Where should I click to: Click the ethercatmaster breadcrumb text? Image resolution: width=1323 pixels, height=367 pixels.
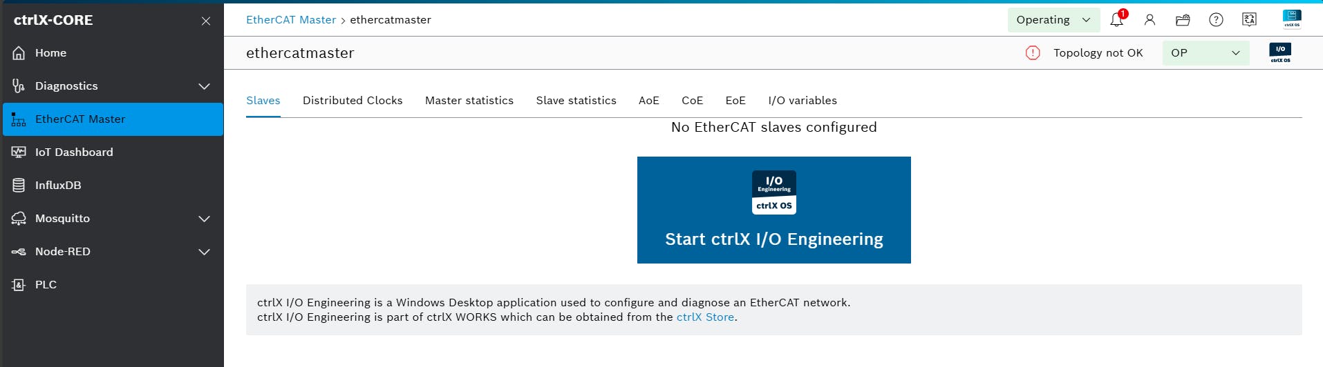tap(391, 20)
